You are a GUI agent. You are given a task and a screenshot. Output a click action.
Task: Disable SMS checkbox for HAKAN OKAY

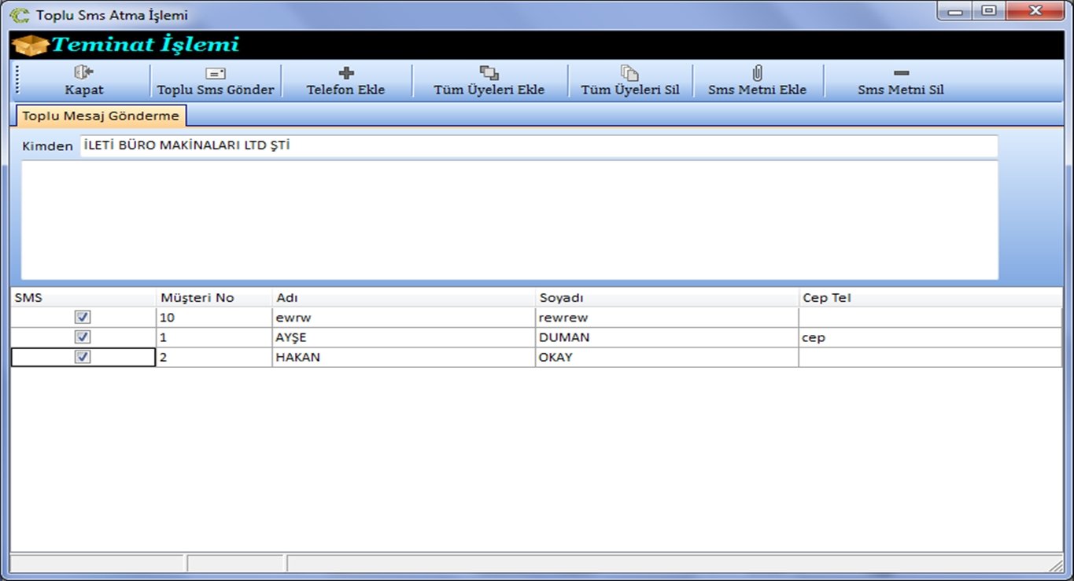(83, 357)
